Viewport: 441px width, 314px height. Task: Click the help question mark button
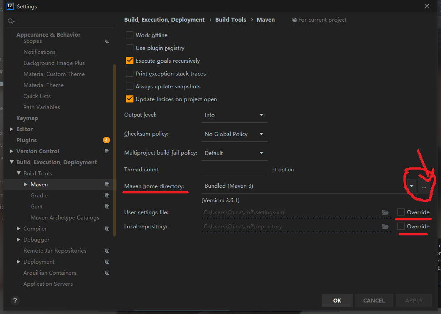[x=15, y=300]
